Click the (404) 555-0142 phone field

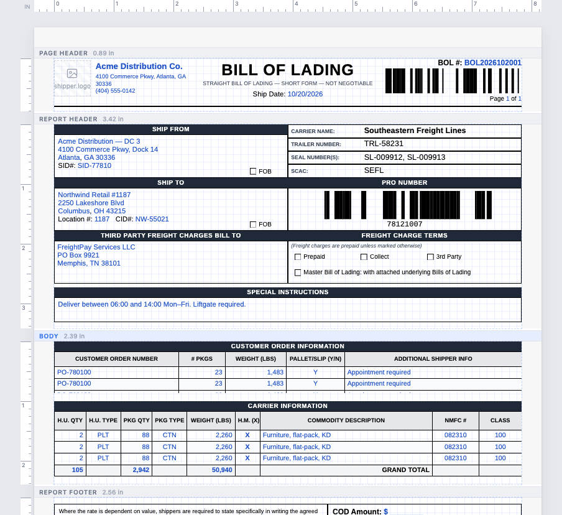[116, 91]
